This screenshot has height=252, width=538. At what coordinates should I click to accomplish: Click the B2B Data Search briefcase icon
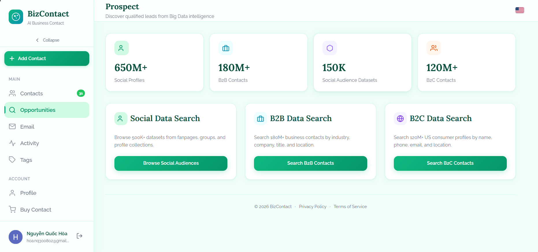[x=260, y=118]
